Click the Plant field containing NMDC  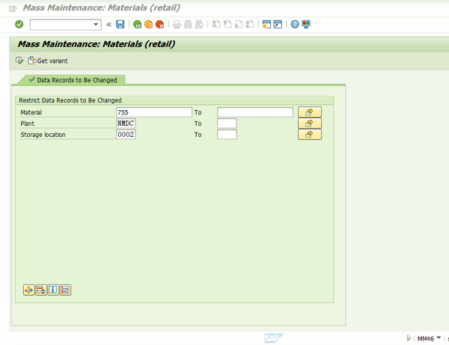126,123
